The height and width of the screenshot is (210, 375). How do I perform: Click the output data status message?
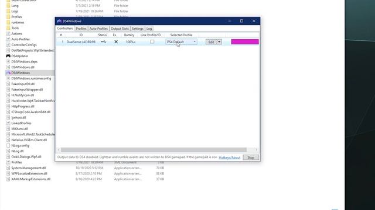click(137, 157)
